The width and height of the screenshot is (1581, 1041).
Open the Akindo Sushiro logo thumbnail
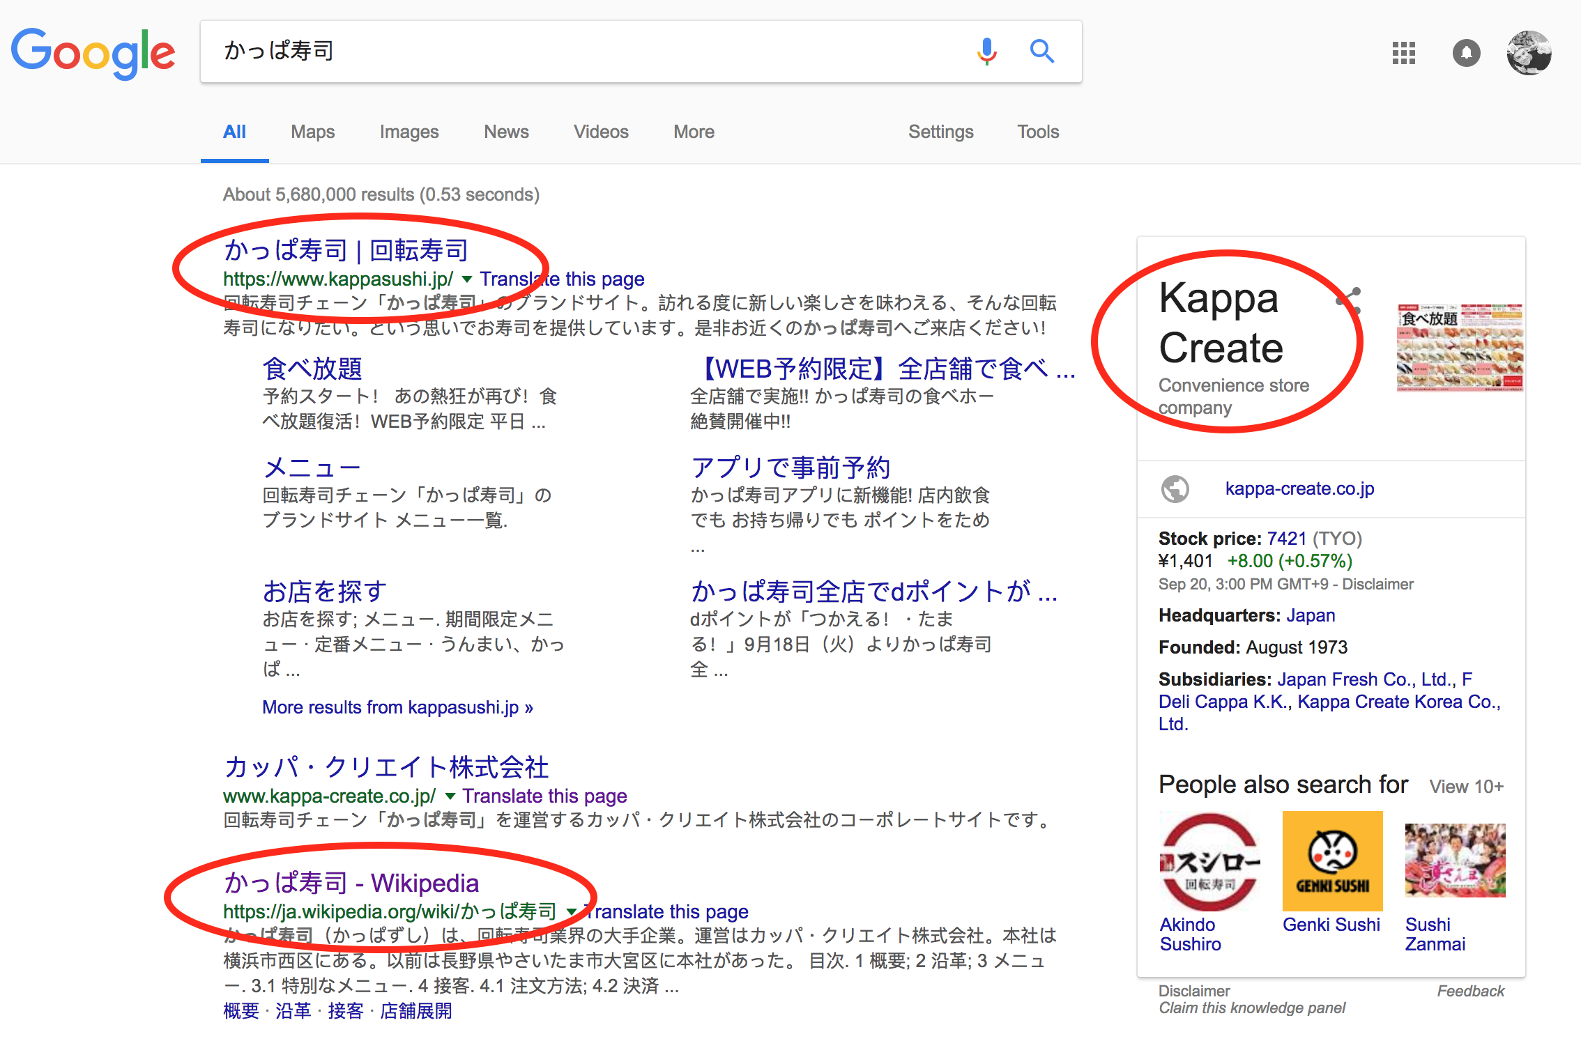[1210, 861]
